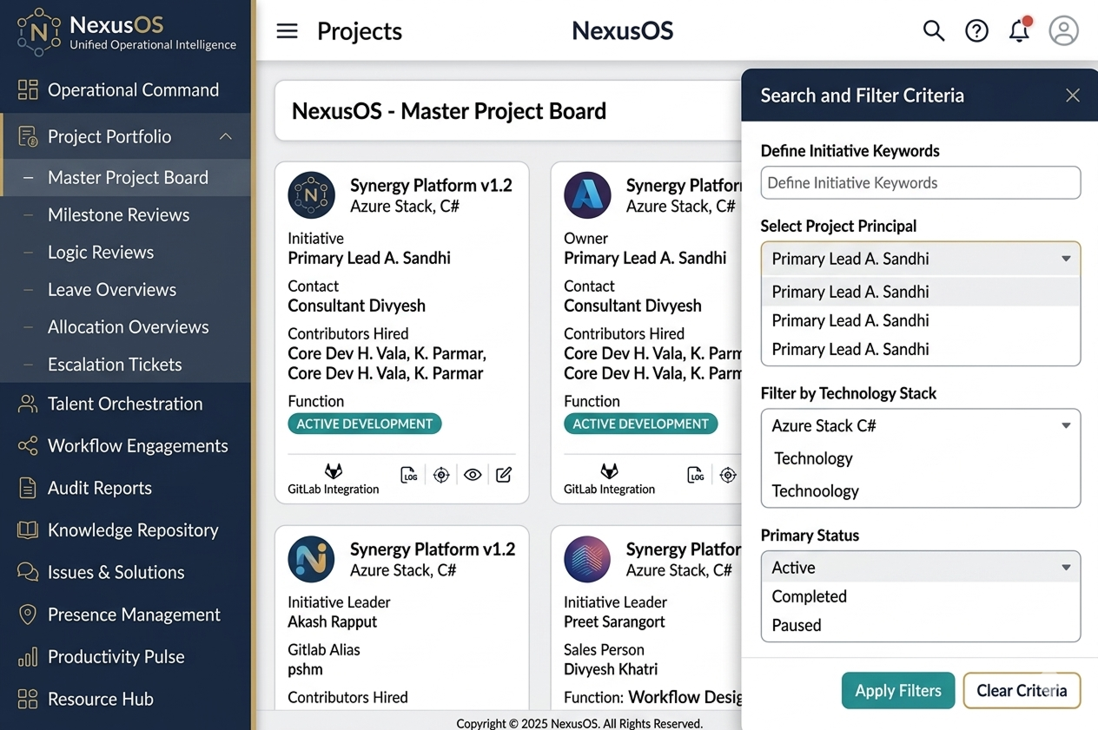Click the Productivity Pulse bar chart icon

(x=28, y=657)
